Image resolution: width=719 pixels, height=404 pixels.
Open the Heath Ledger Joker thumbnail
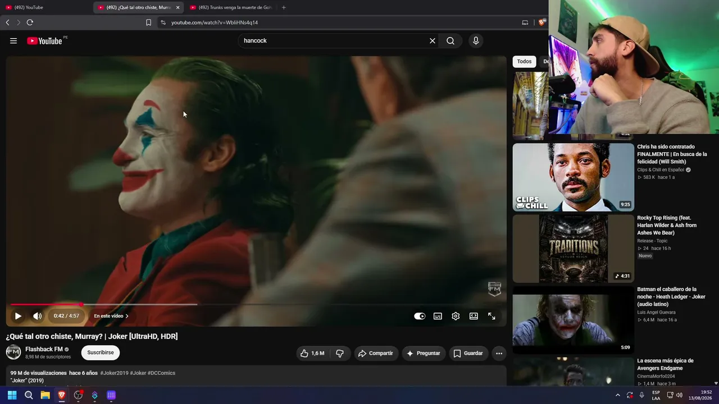coord(573,320)
